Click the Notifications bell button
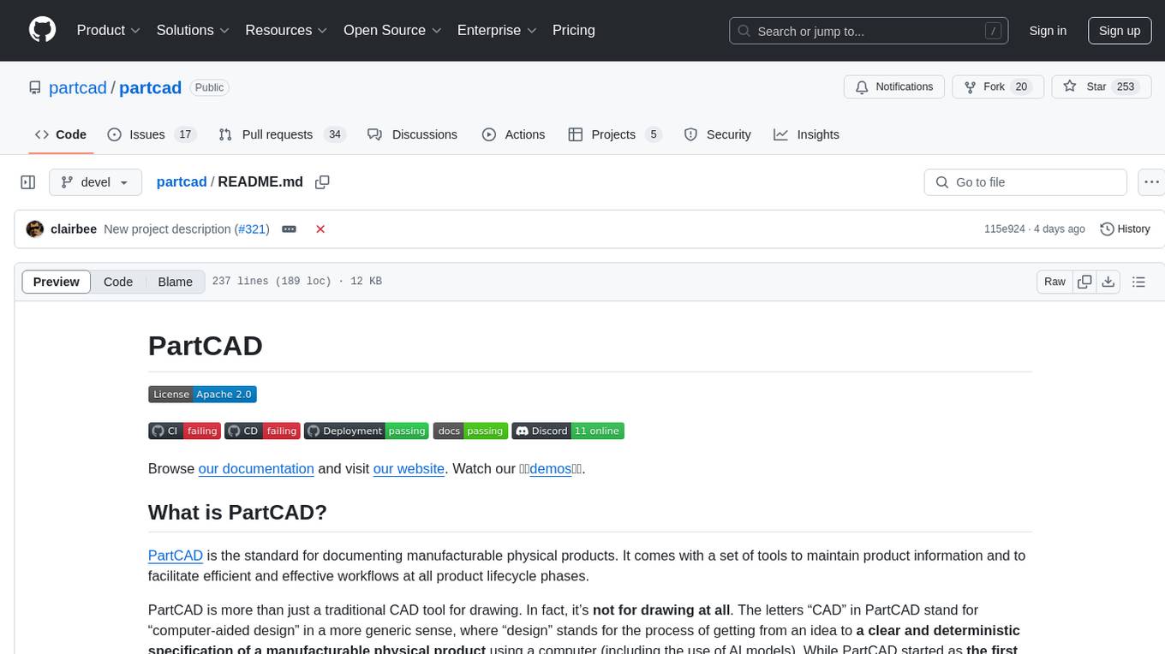 point(894,86)
